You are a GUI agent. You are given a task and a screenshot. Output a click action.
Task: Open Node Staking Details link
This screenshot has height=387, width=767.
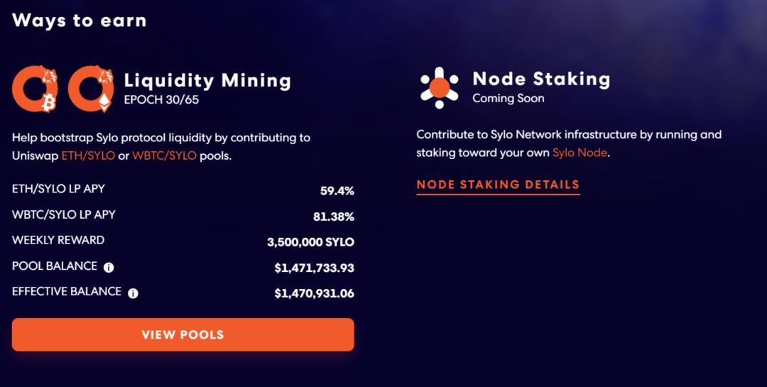498,185
